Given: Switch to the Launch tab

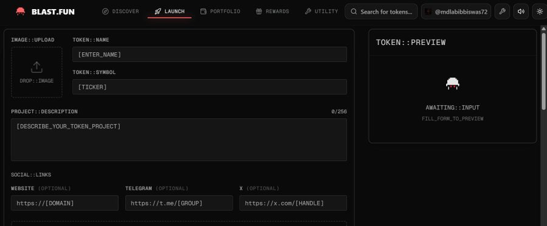Looking at the screenshot, I should click(170, 12).
